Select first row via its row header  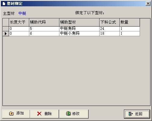click(x=6, y=29)
